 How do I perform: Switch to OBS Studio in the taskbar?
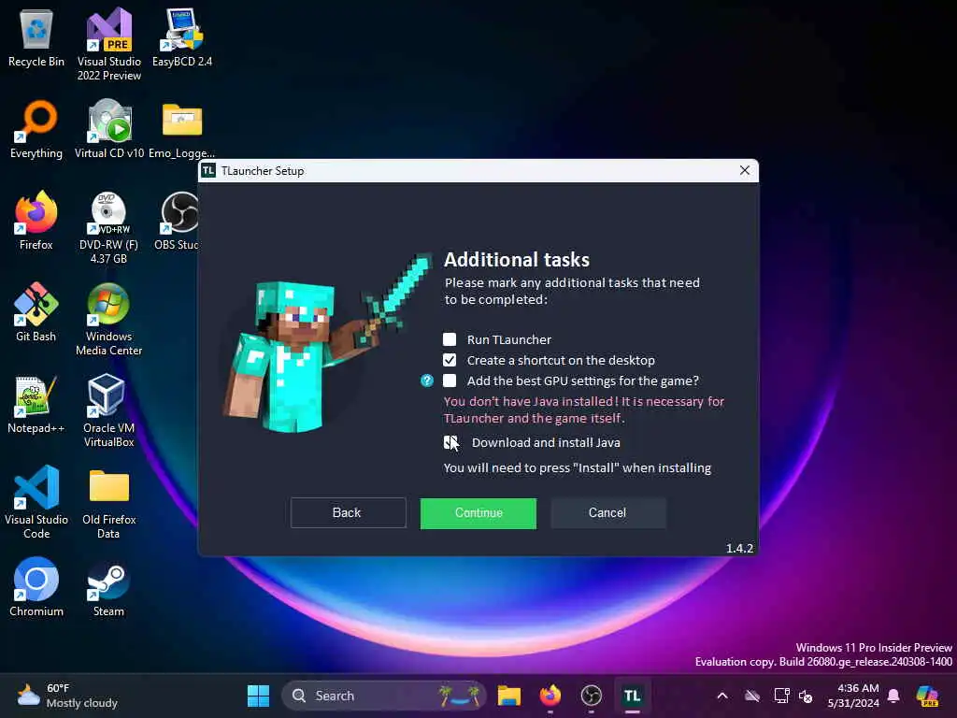point(591,696)
